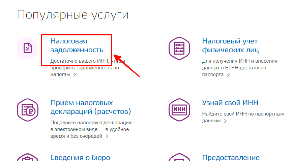Screen dimensions: 293x161
Task: Open the Предоставление service link
Action: (x=231, y=157)
